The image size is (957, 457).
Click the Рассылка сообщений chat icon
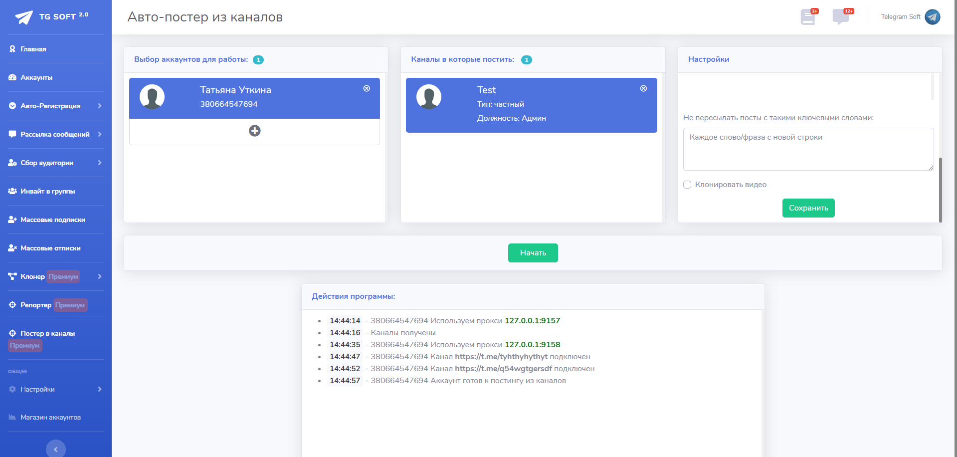(x=12, y=134)
